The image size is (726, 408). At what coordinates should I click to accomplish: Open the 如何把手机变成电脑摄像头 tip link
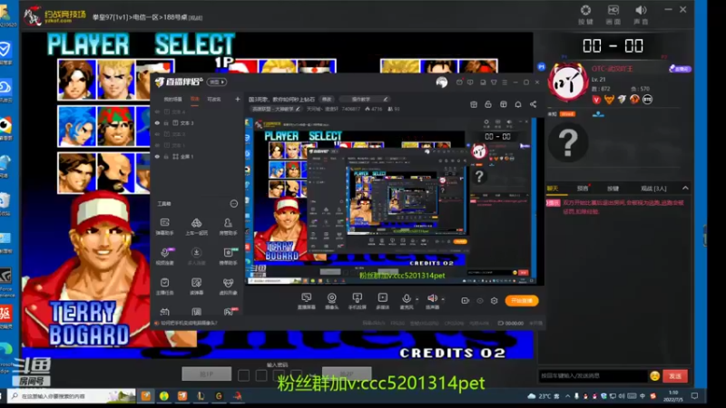[189, 324]
